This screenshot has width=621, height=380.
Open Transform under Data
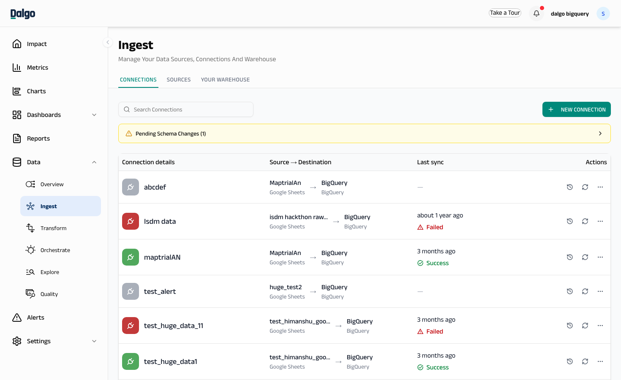[60, 228]
